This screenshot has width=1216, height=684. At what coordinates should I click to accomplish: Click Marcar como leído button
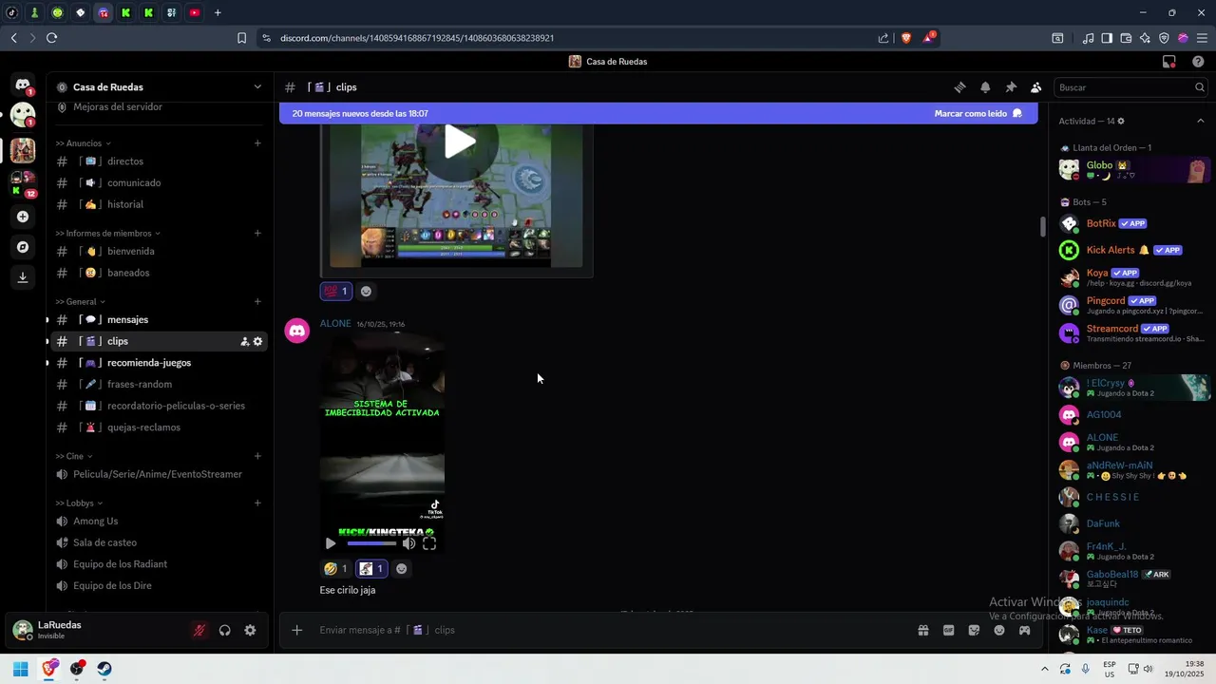pos(978,113)
